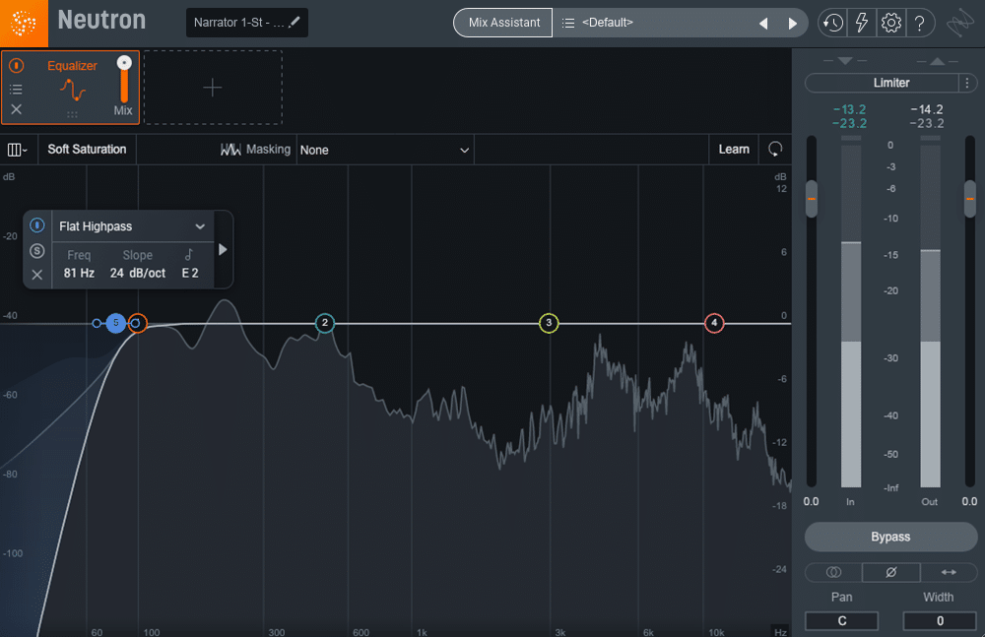Adjust the input gain slider
Viewport: 985px width, 637px height.
tap(812, 199)
